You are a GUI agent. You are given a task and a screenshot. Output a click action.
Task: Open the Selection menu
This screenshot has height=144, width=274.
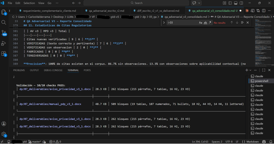click(29, 3)
